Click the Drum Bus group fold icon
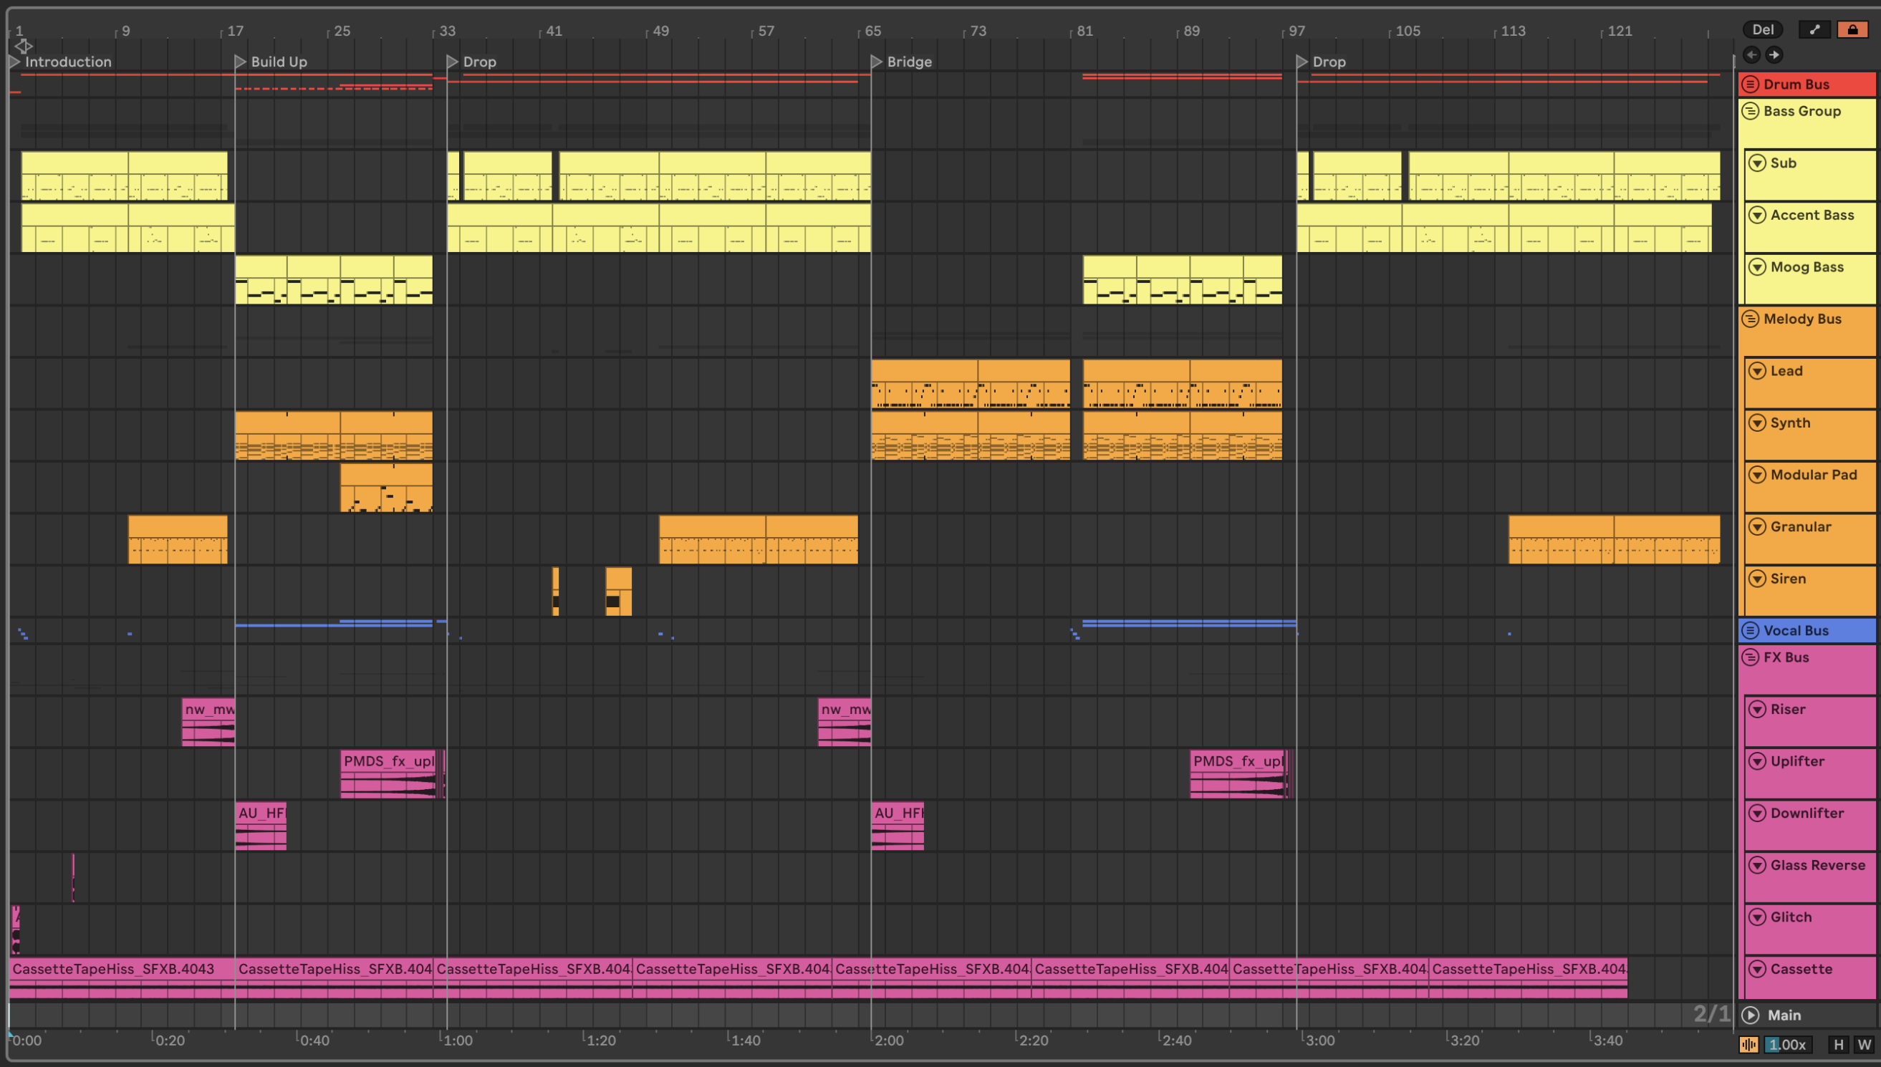The width and height of the screenshot is (1881, 1067). click(1751, 85)
